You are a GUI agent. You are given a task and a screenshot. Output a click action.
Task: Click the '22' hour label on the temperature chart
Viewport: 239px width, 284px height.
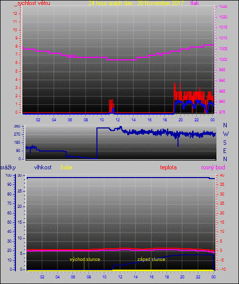coord(198,277)
